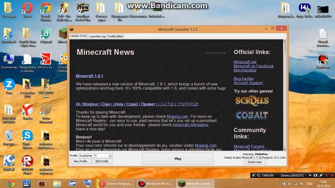335x188 pixels.
Task: Switch to the Launcher Log tab
Action: [97, 36]
